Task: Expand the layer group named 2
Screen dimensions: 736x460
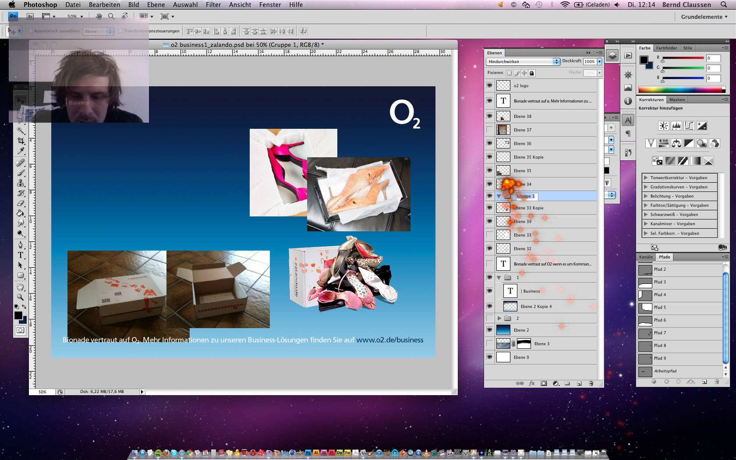Action: tap(499, 318)
